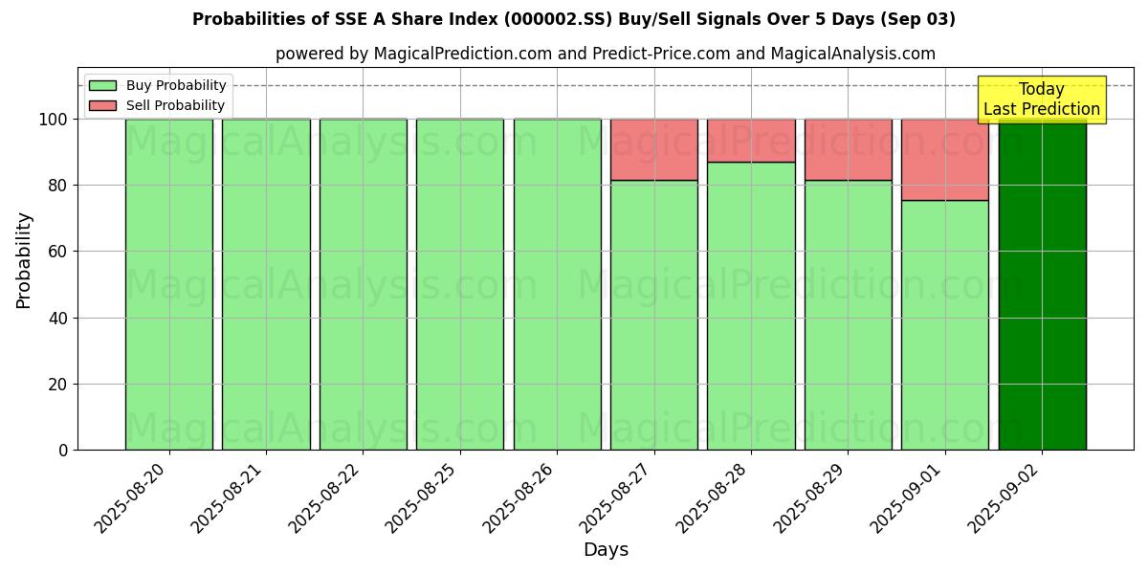Click the dark green bar for 2025-09-02
1148x574 pixels.
(1043, 284)
